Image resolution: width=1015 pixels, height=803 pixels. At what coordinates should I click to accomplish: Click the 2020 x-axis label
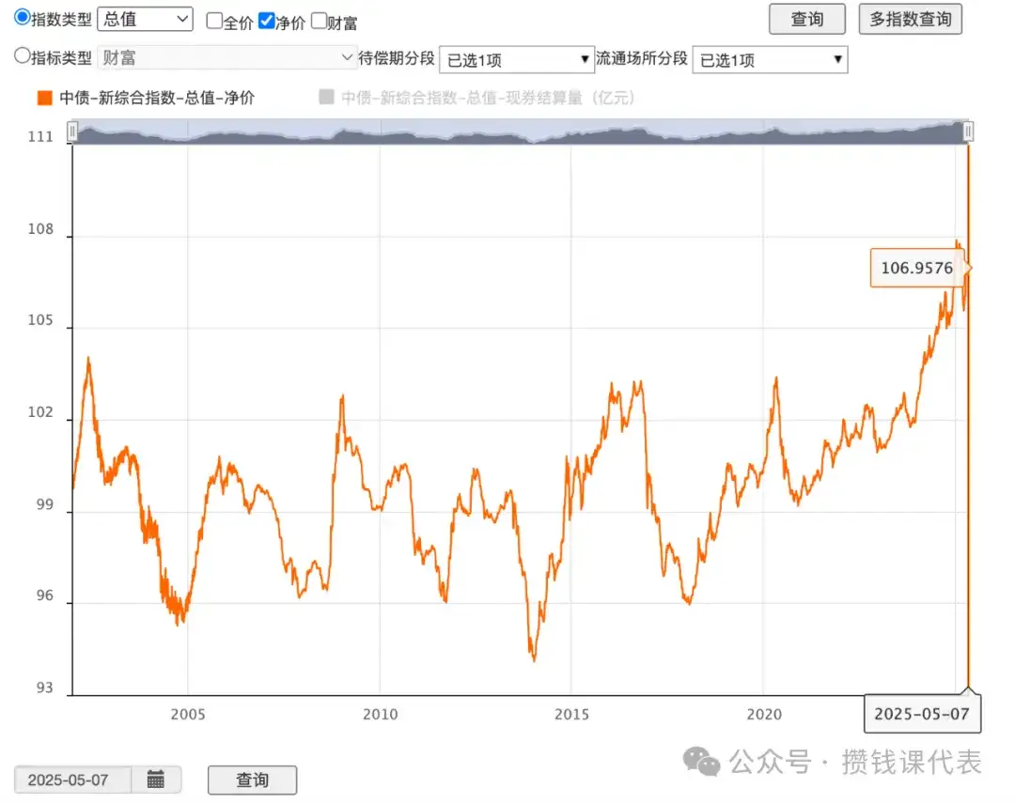764,715
